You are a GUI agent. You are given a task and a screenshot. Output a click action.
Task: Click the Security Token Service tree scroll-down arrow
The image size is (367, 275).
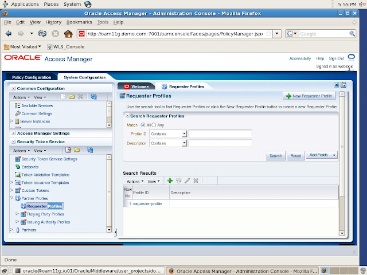109,230
